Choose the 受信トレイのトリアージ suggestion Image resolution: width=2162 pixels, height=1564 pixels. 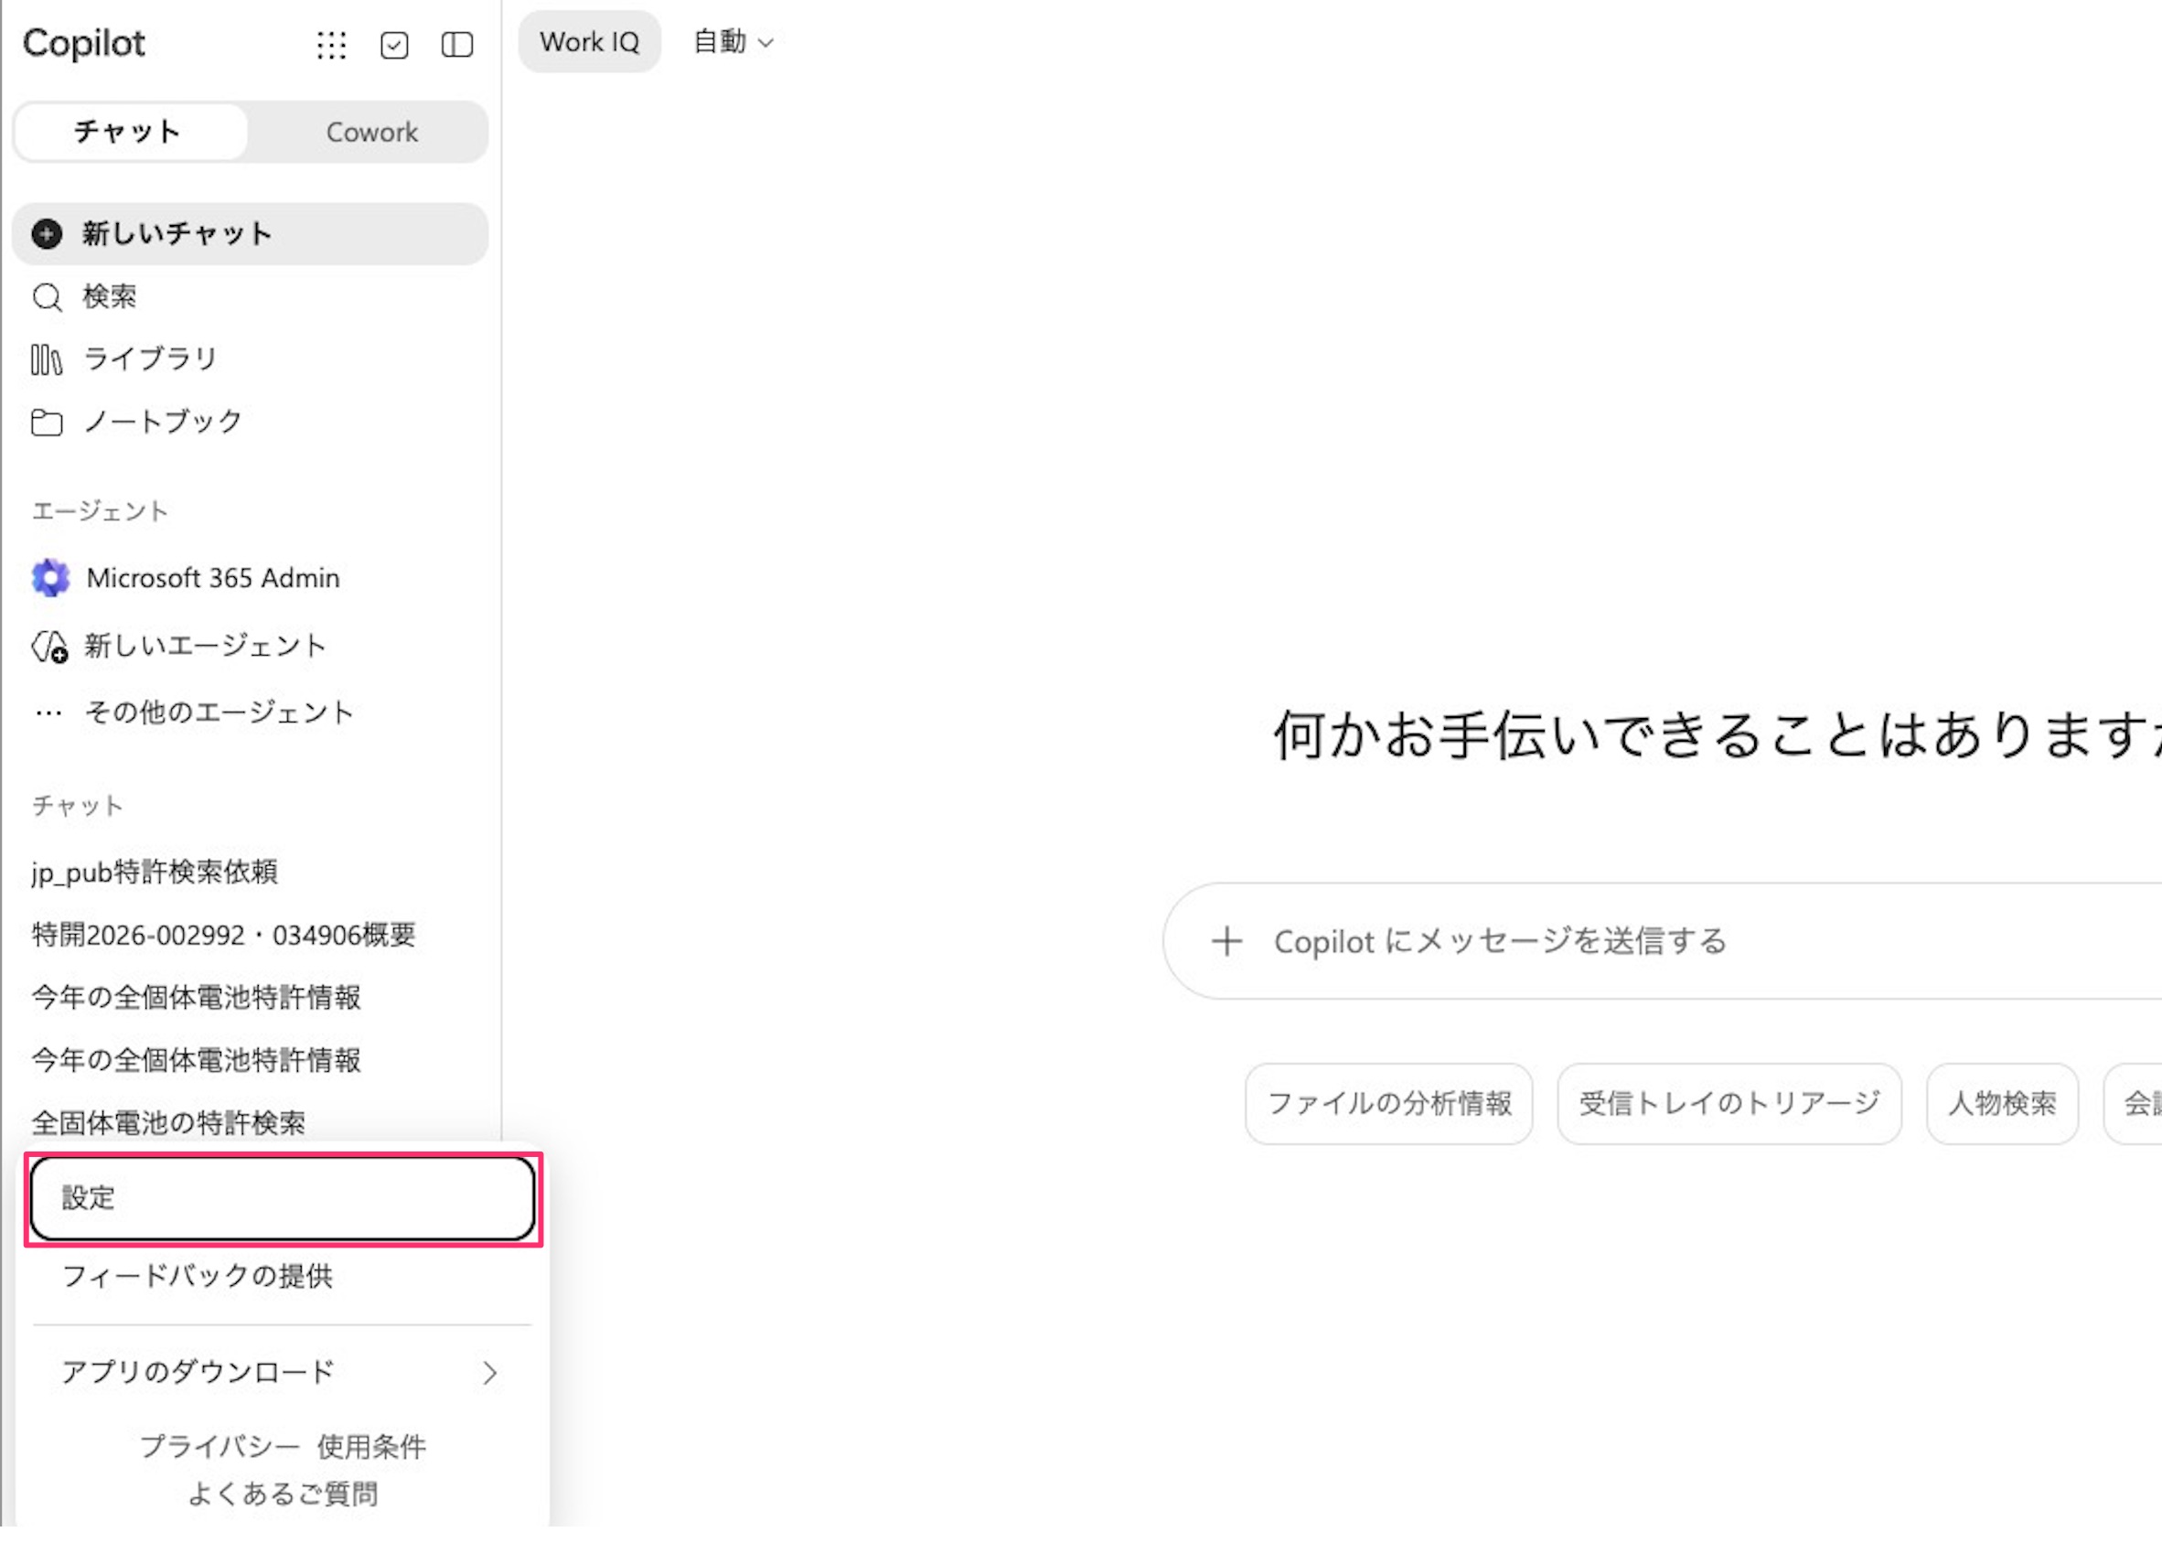coord(1729,1103)
